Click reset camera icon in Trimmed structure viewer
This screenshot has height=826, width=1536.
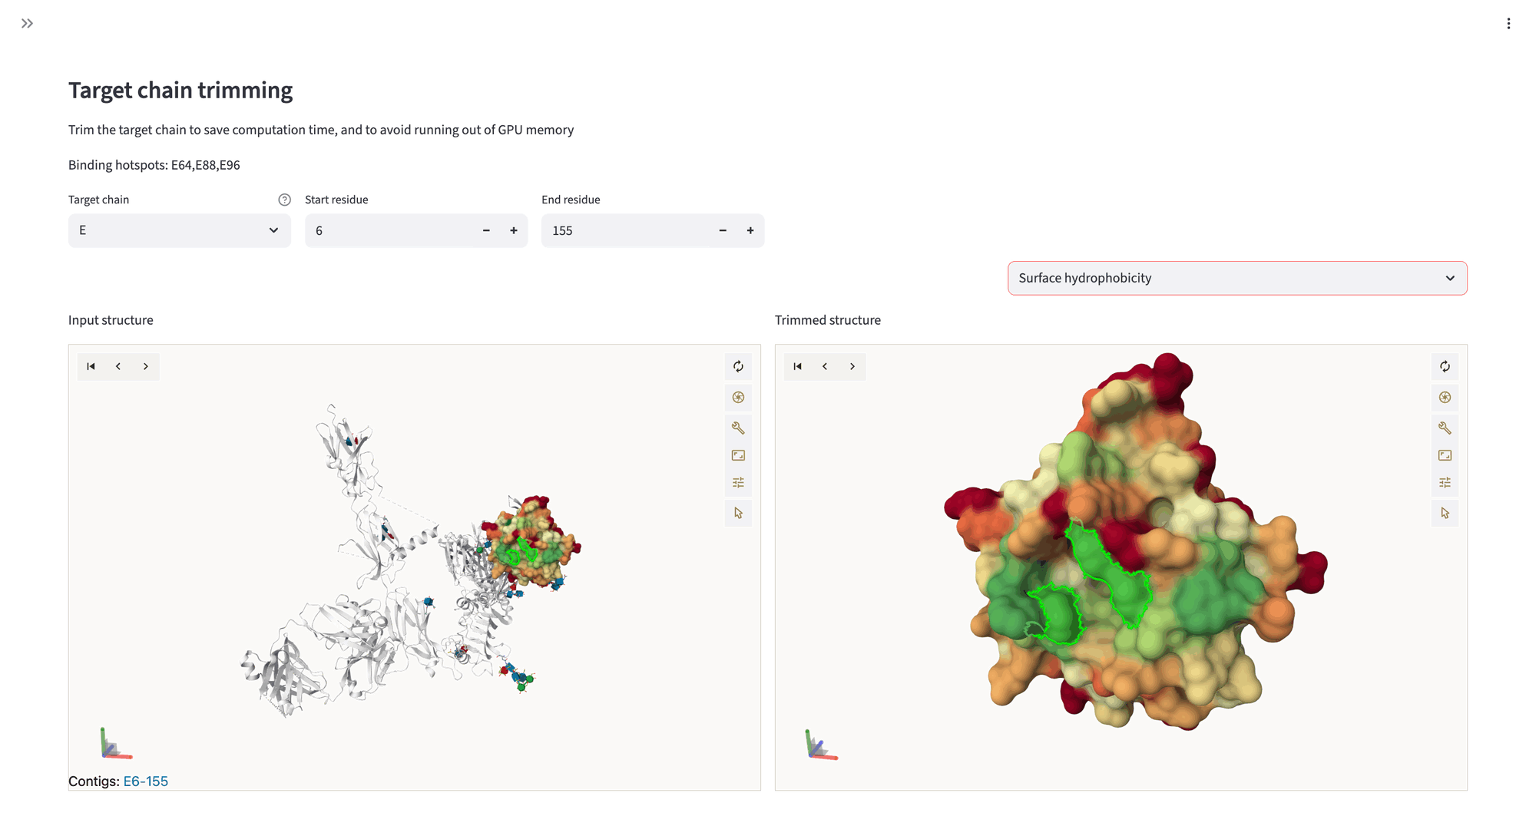[x=1445, y=367]
